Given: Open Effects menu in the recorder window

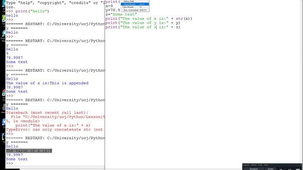Looking at the screenshot, I should tap(254, 165).
